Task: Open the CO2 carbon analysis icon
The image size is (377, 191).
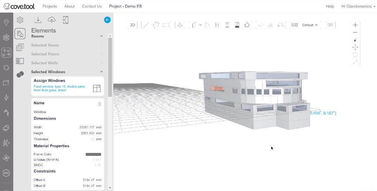Action: (6, 173)
